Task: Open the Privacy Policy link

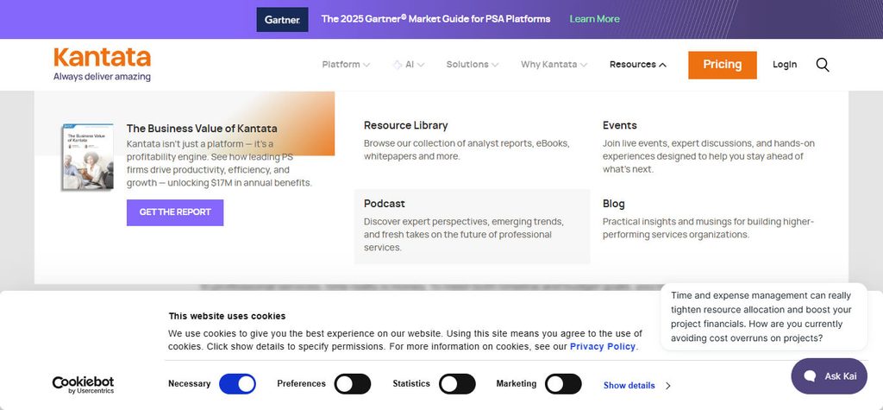Action: pos(603,346)
